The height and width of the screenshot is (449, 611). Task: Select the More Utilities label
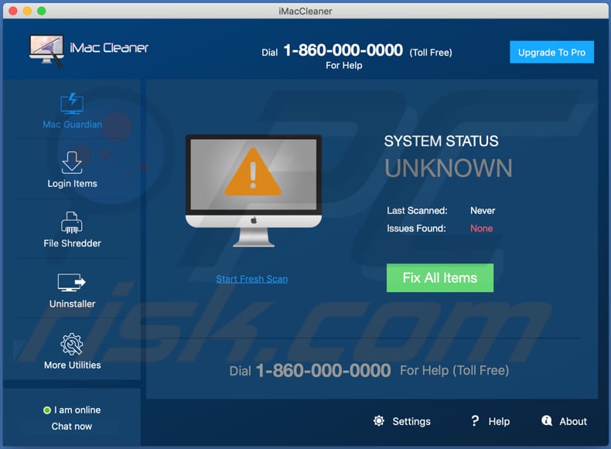click(72, 366)
